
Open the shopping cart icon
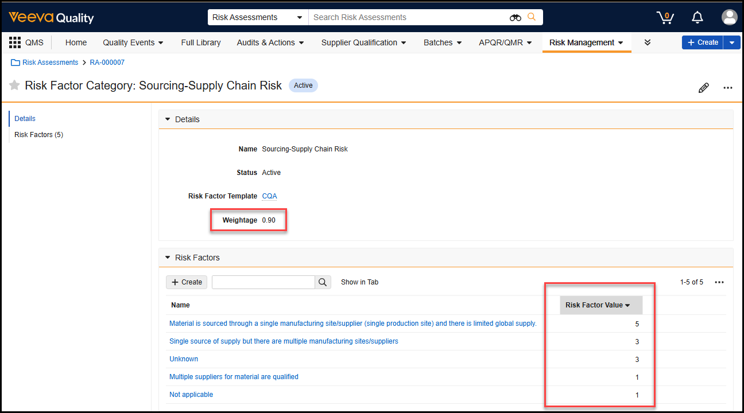665,17
